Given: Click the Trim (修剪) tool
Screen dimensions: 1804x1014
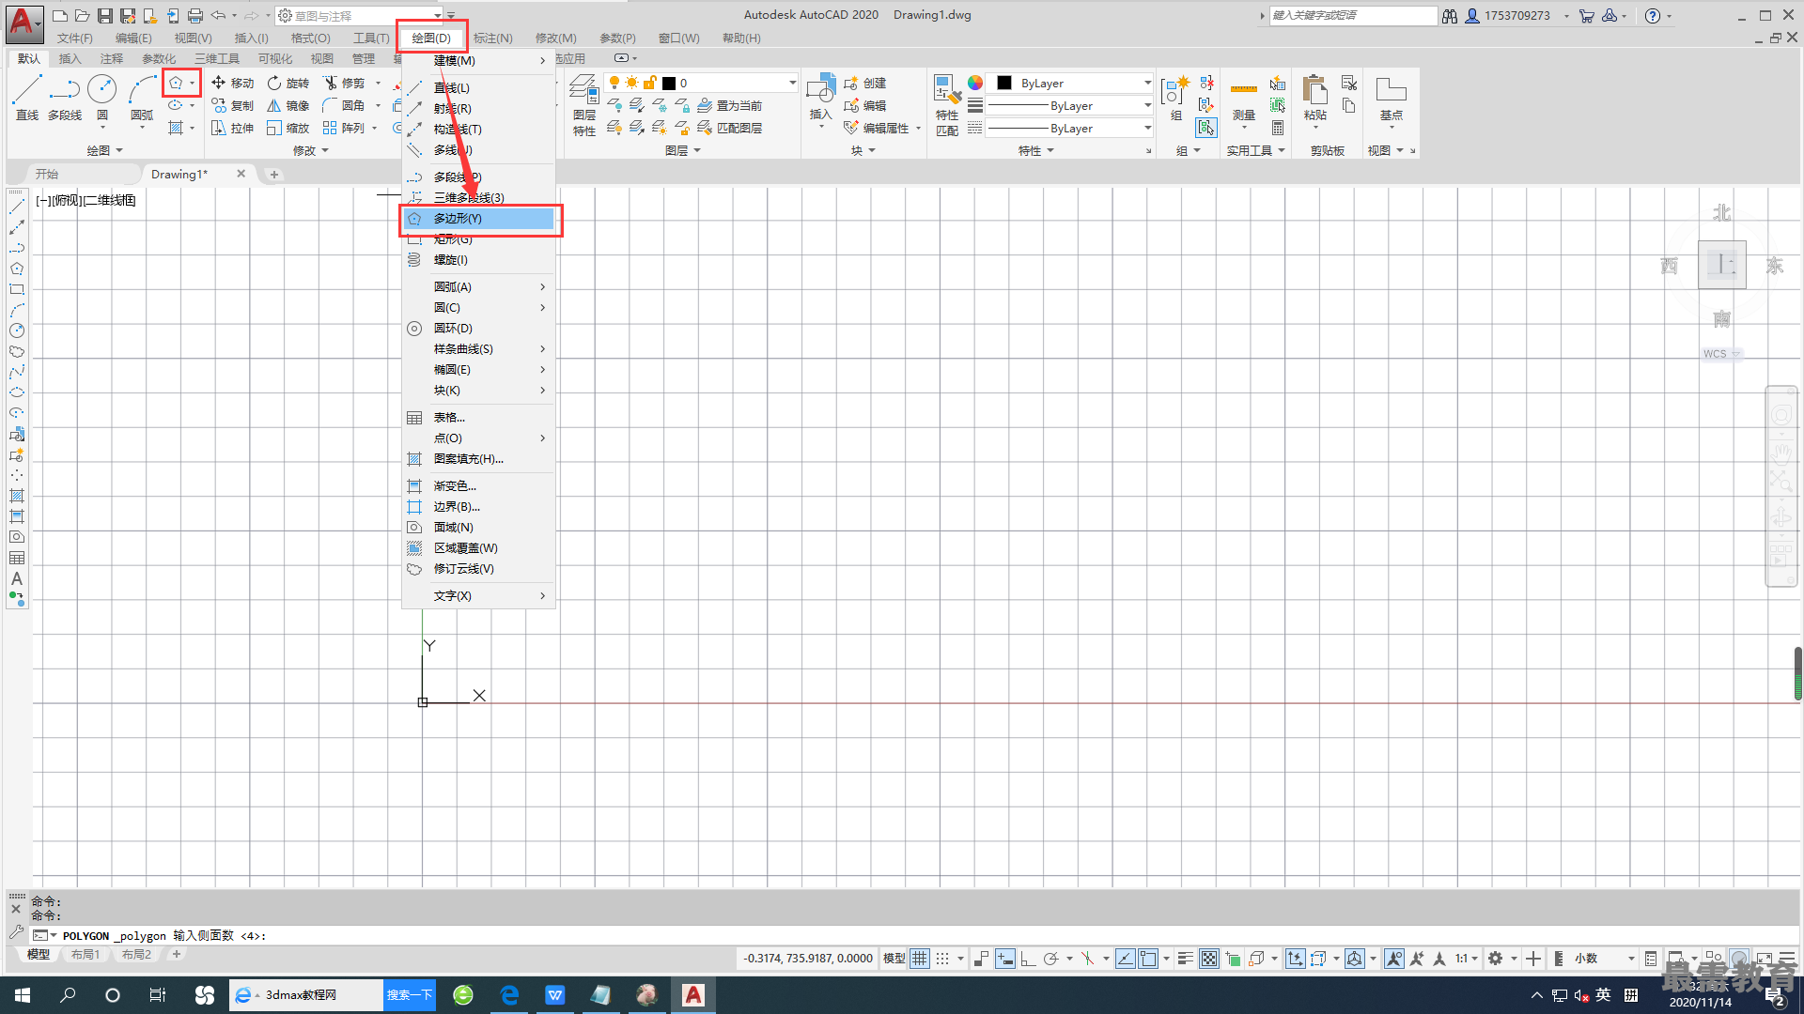Looking at the screenshot, I should point(344,83).
